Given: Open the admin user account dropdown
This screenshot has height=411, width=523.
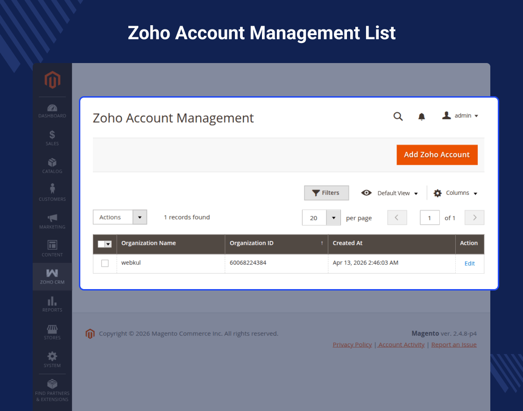Looking at the screenshot, I should [x=460, y=115].
